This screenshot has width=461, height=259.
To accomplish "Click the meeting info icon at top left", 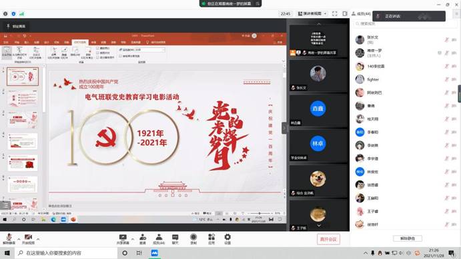I will pyautogui.click(x=5, y=14).
